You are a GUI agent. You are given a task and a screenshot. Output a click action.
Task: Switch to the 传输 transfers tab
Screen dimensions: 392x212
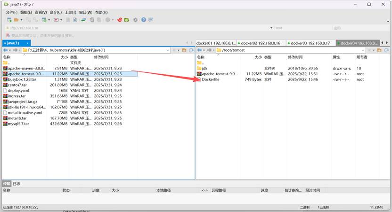pos(7,184)
